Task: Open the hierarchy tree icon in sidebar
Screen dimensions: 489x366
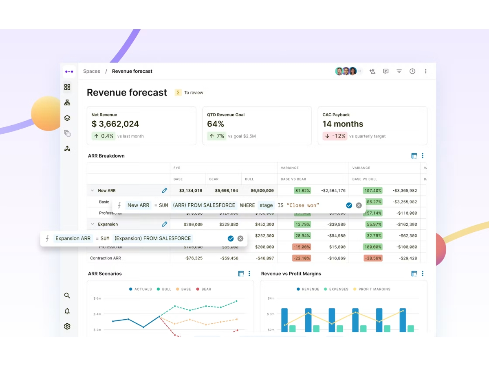Action: click(67, 102)
